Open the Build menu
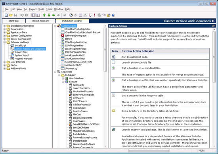Viewport: 218px width, 154px height. [x=41, y=9]
